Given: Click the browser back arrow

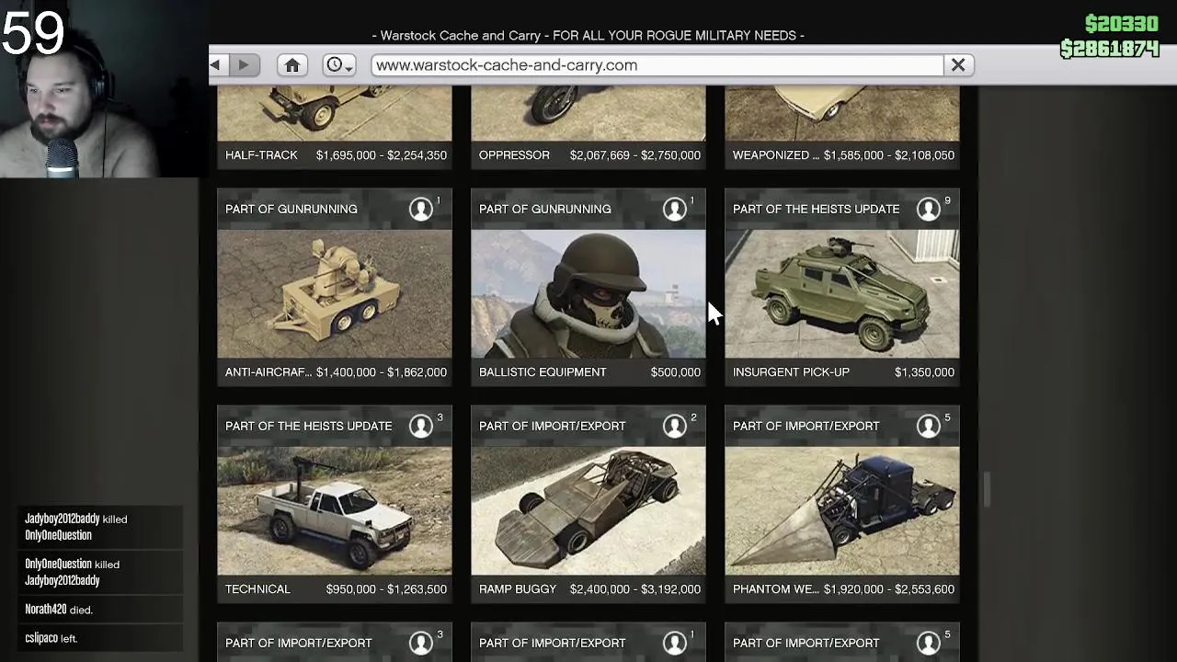Looking at the screenshot, I should click(x=216, y=65).
